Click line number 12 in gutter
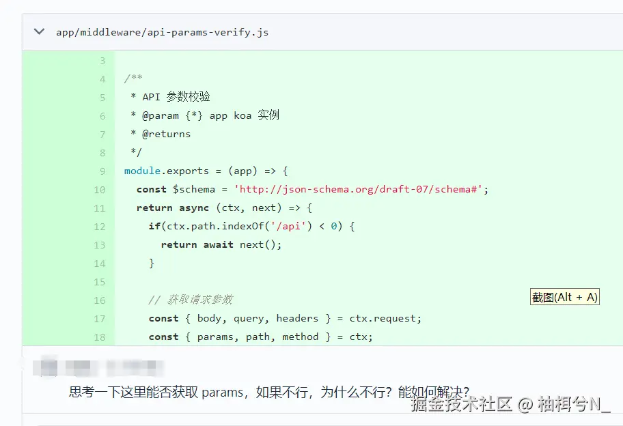 point(100,227)
